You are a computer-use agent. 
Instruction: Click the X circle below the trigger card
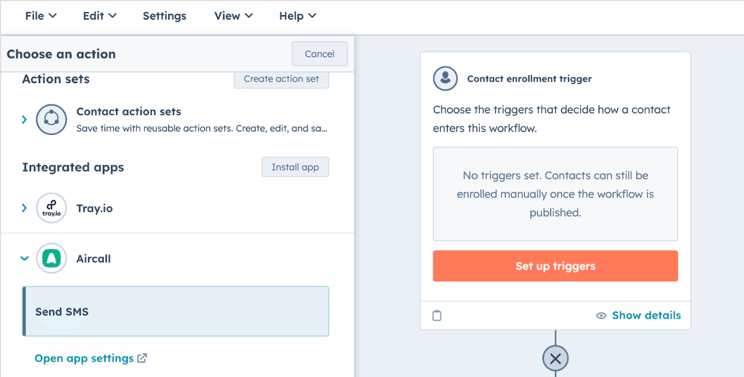(x=555, y=358)
